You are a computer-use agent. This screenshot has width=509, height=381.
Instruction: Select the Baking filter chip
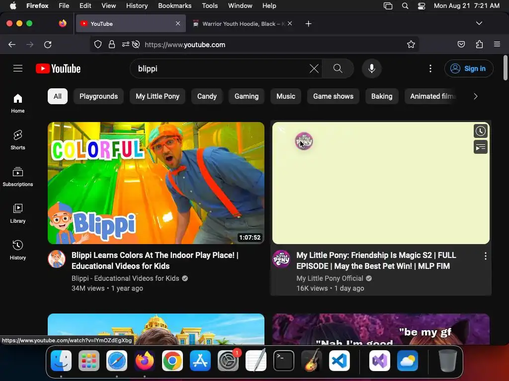coord(382,96)
